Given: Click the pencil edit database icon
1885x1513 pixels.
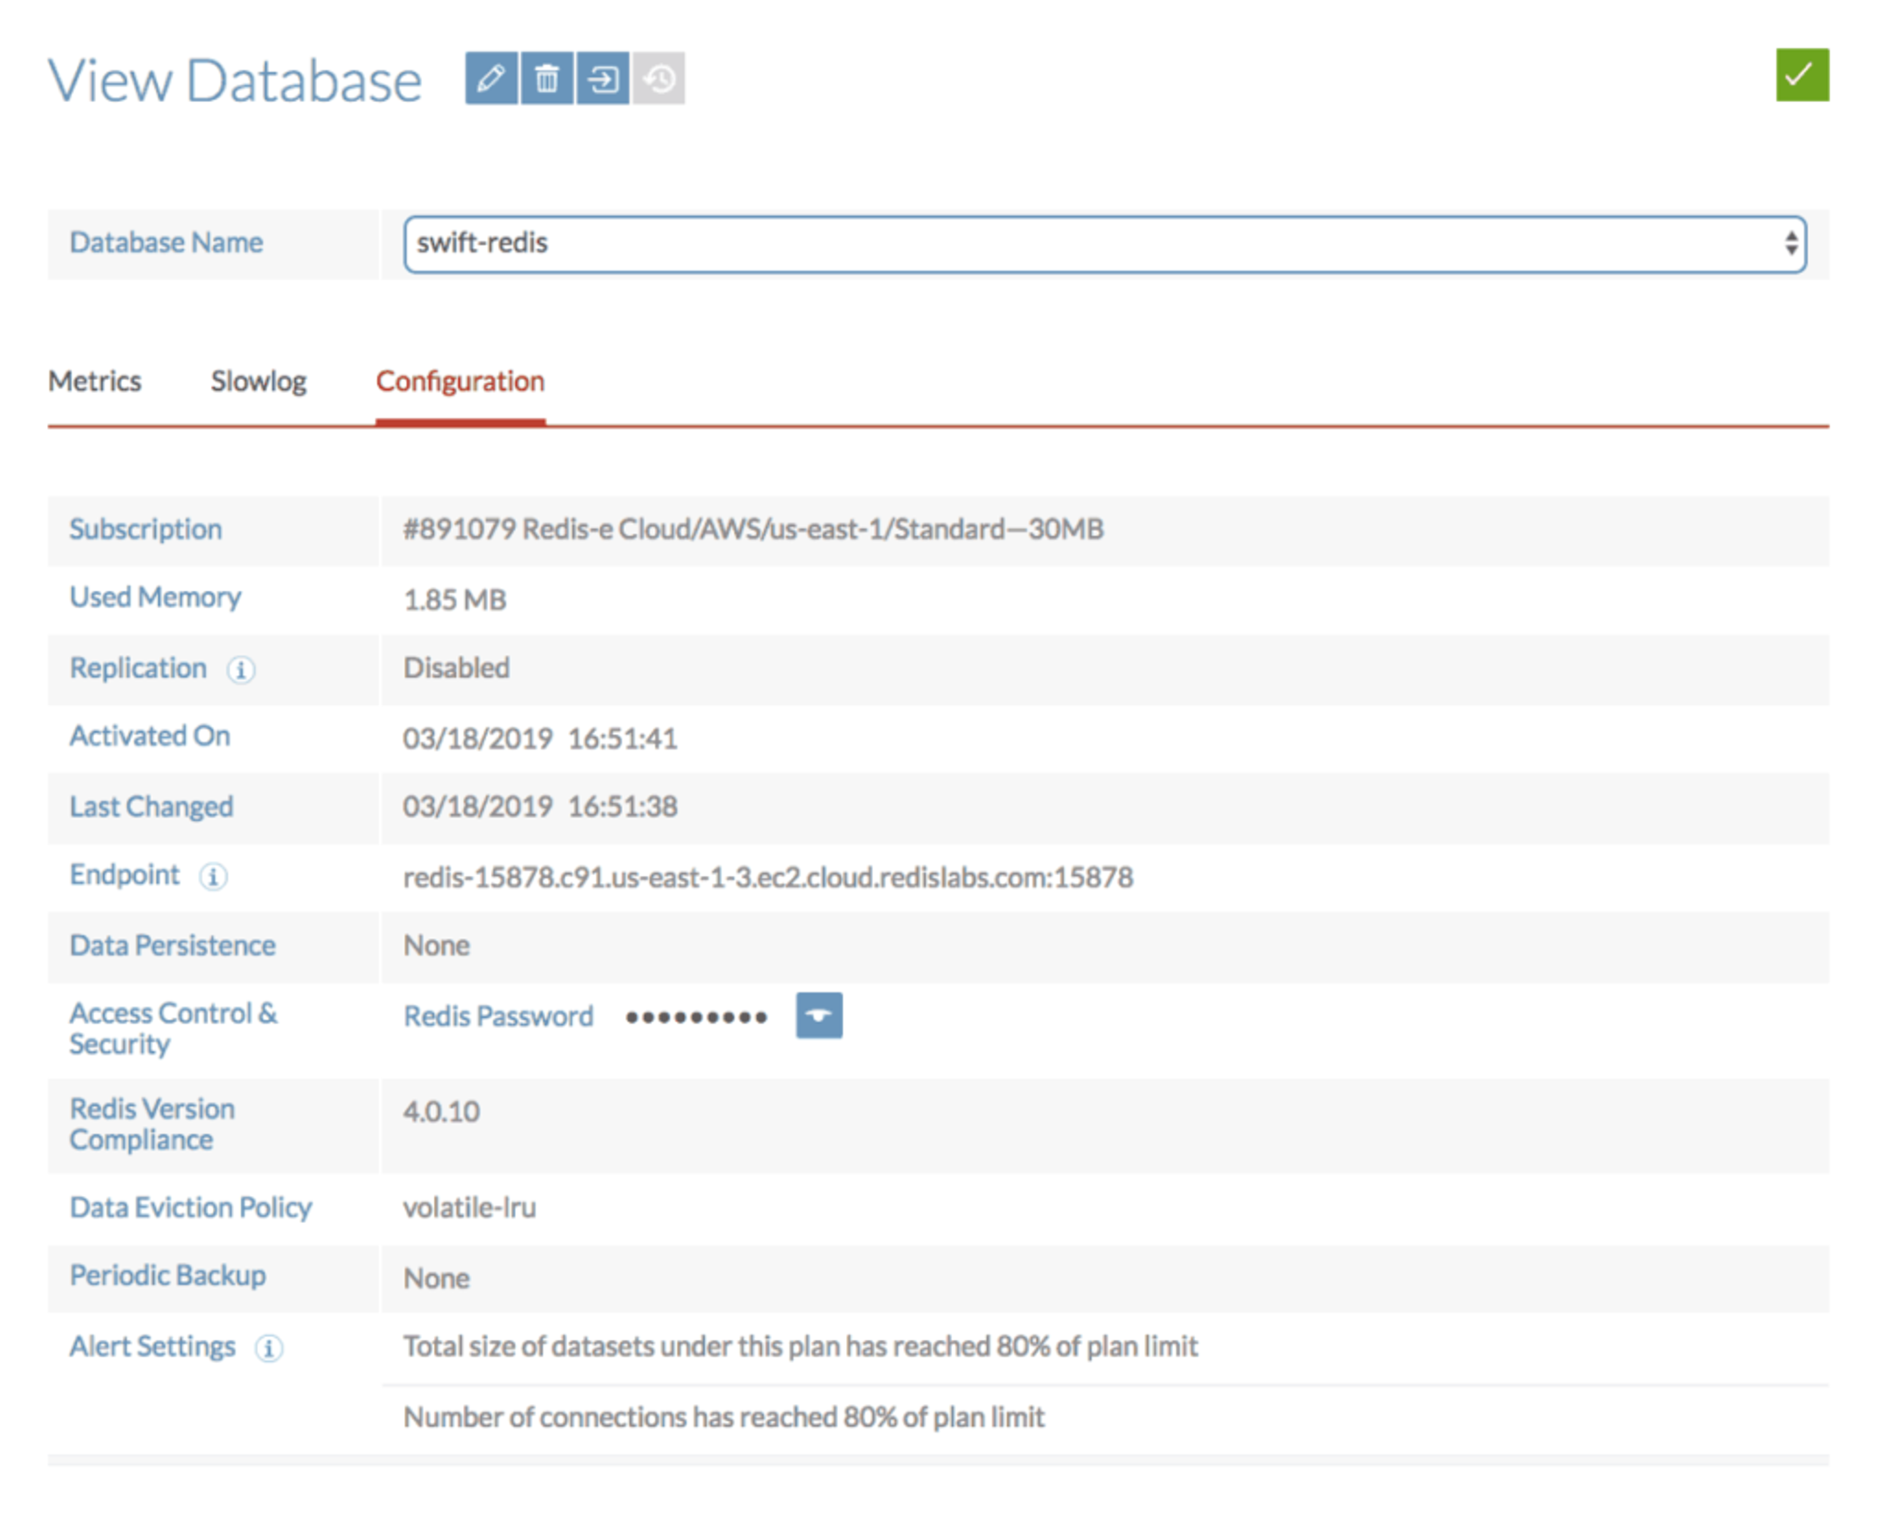Looking at the screenshot, I should coord(491,79).
